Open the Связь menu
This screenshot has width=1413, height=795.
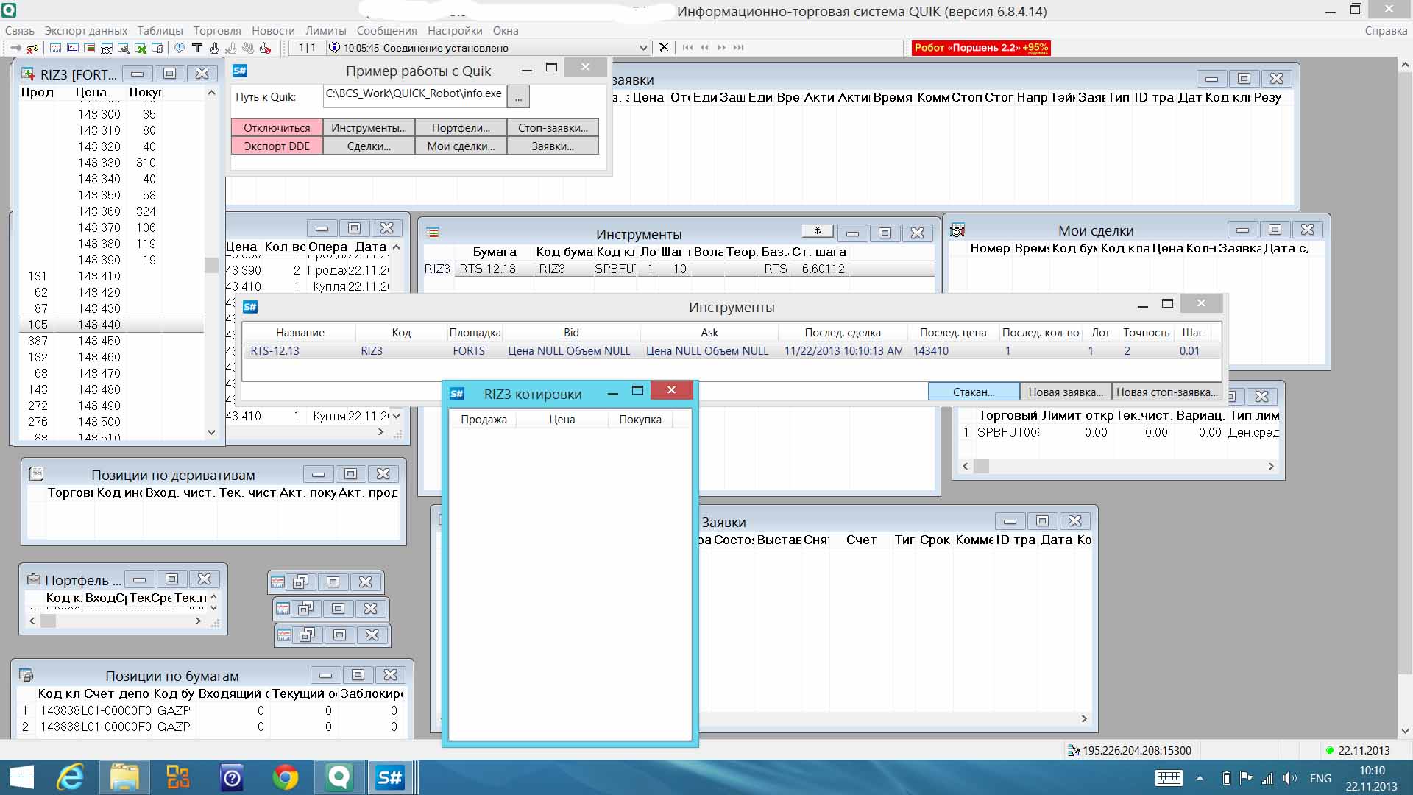20,30
